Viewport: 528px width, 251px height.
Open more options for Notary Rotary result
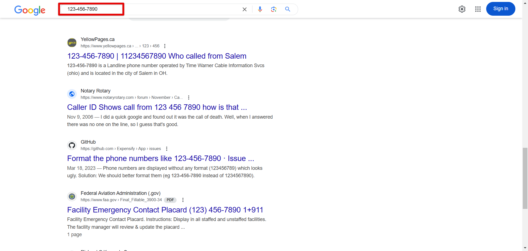pyautogui.click(x=189, y=97)
